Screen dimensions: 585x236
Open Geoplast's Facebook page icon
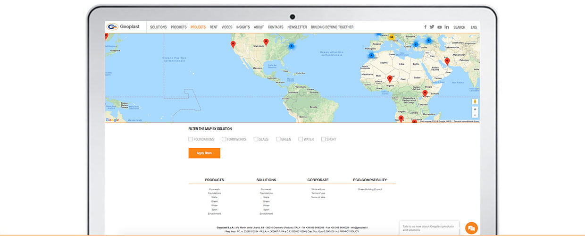[x=425, y=27]
